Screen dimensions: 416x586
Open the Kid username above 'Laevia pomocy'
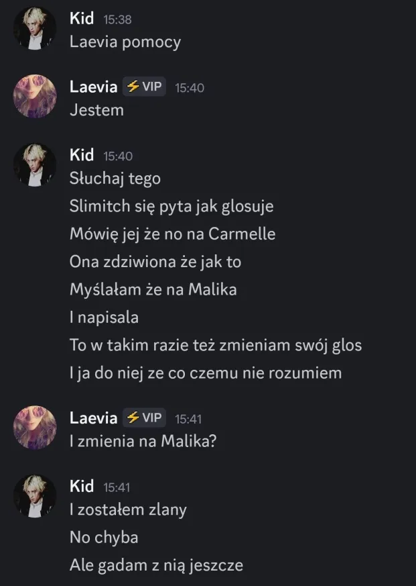click(x=82, y=19)
